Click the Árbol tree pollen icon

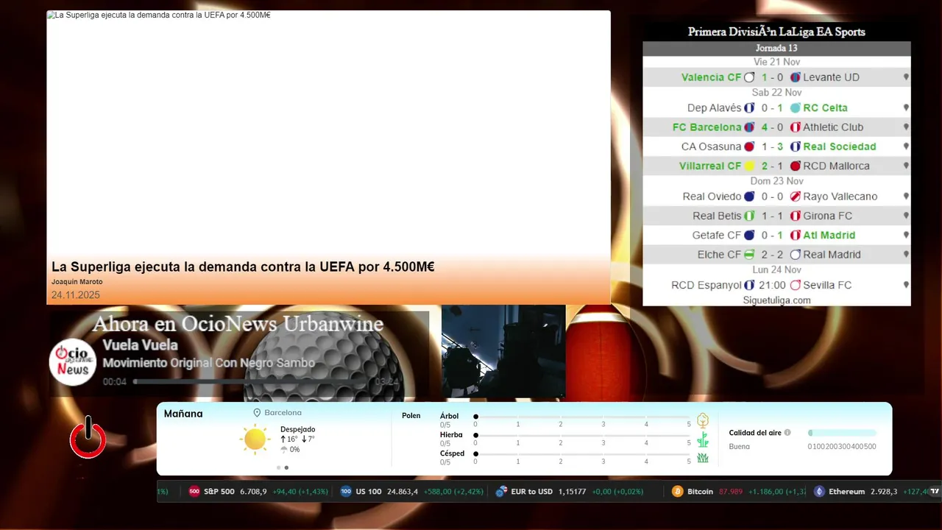(703, 420)
